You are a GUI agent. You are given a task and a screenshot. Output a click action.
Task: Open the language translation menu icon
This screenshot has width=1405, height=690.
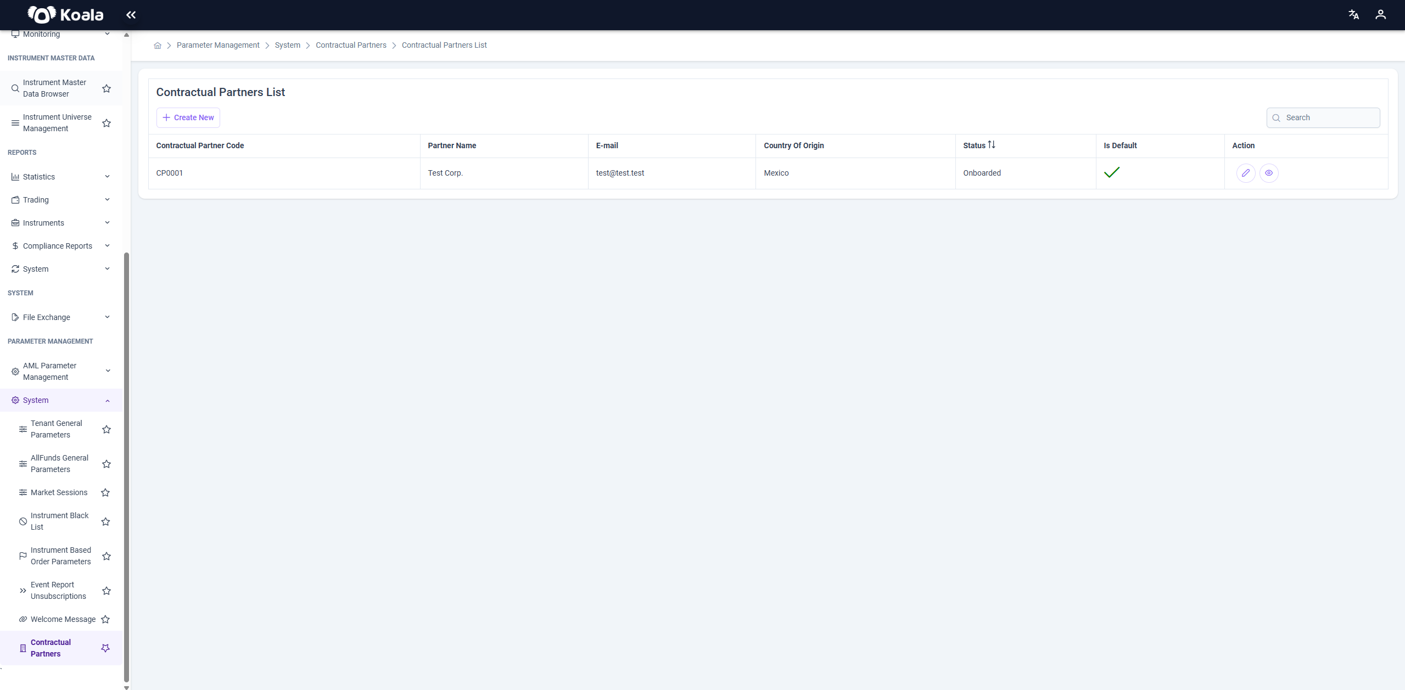tap(1353, 15)
